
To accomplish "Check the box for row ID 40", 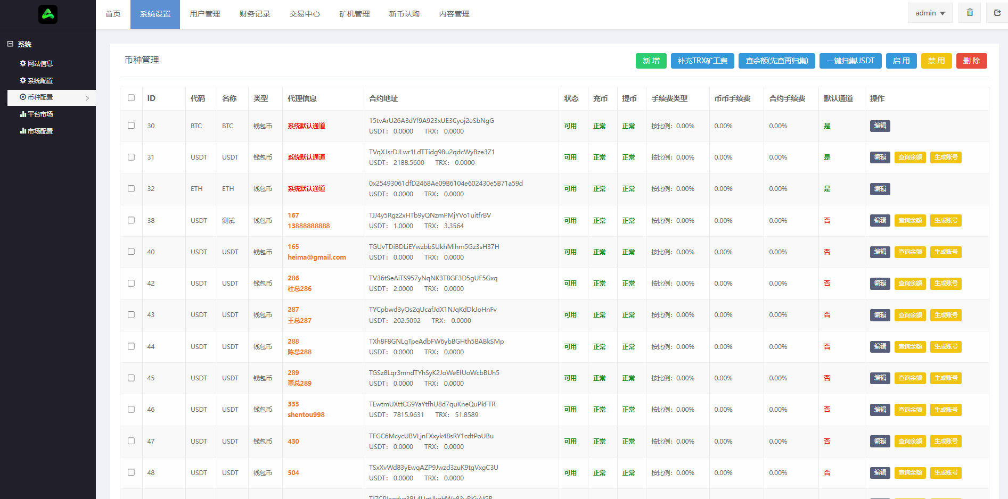I will coord(131,251).
